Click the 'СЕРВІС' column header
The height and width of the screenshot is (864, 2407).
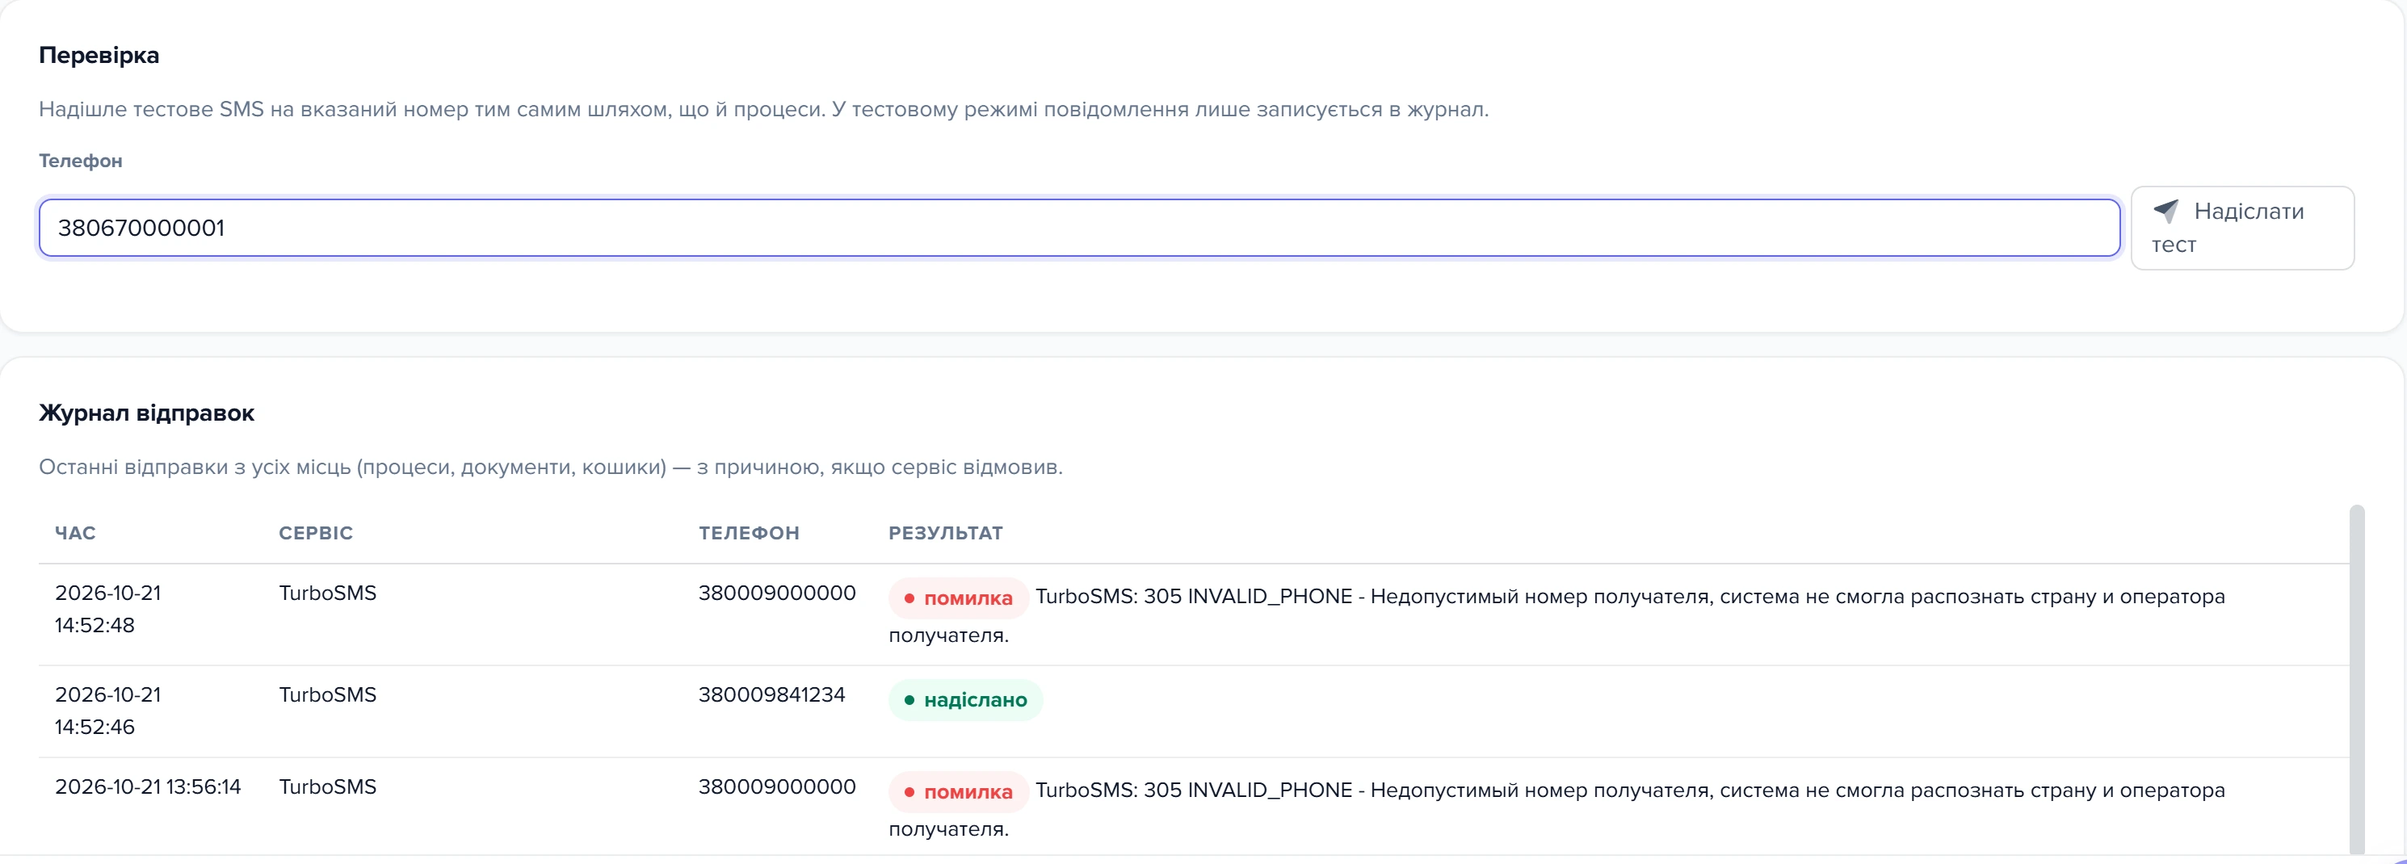click(316, 532)
